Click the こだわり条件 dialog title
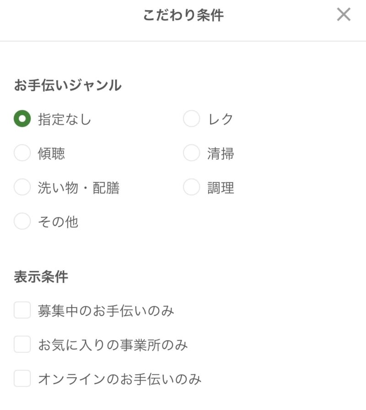Viewport: 366px width, 410px height. tap(183, 14)
